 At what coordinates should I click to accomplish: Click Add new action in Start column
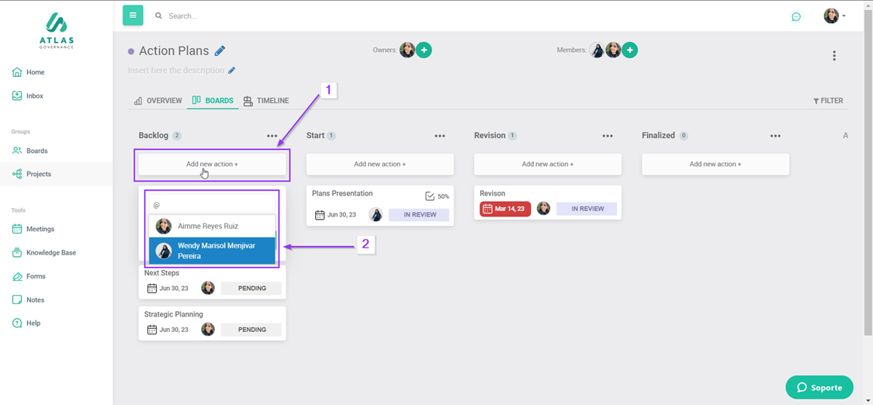[x=379, y=164]
